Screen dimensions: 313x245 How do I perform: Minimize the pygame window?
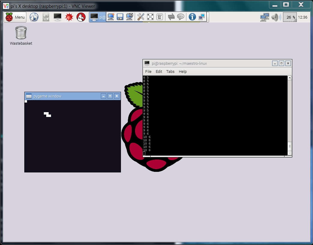(x=104, y=96)
